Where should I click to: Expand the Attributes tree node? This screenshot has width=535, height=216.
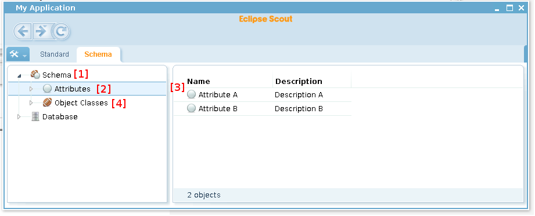coord(31,89)
